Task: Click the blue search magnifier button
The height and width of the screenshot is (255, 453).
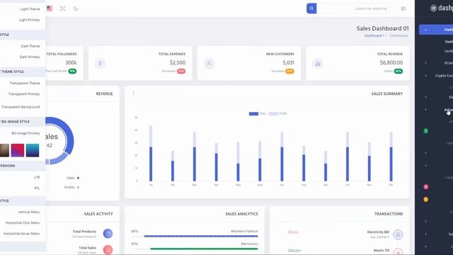Action: [311, 8]
